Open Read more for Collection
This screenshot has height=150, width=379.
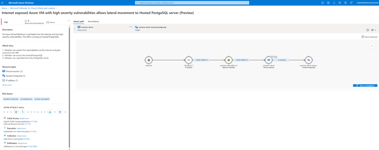click(x=22, y=136)
